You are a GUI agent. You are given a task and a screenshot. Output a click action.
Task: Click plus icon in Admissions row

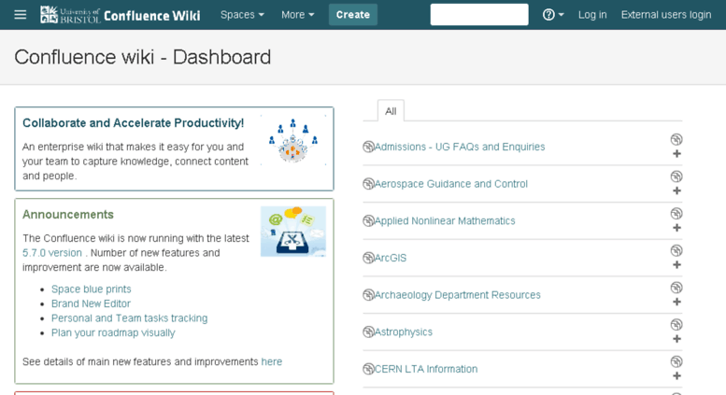click(676, 153)
